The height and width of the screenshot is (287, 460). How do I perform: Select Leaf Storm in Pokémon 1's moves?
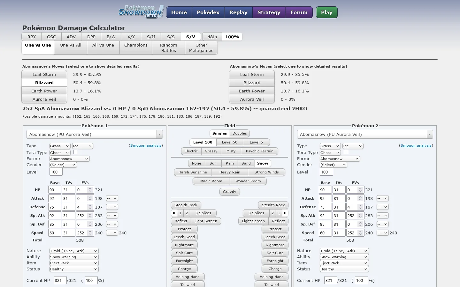pyautogui.click(x=44, y=74)
